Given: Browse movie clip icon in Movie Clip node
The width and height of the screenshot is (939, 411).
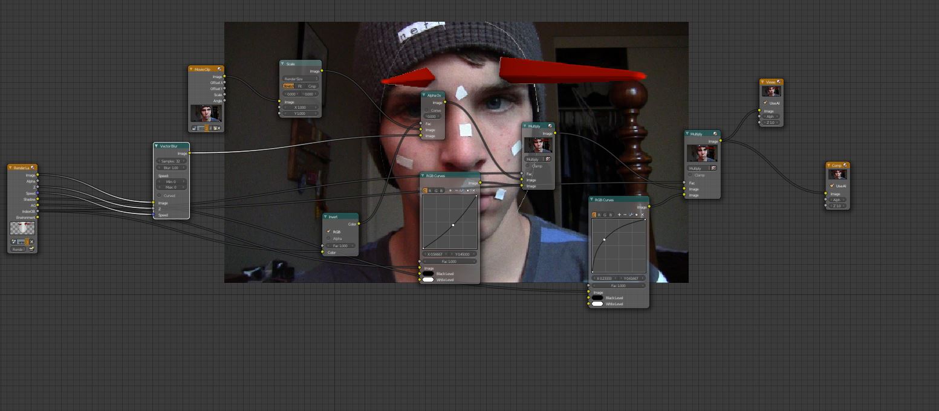Looking at the screenshot, I should (x=194, y=128).
